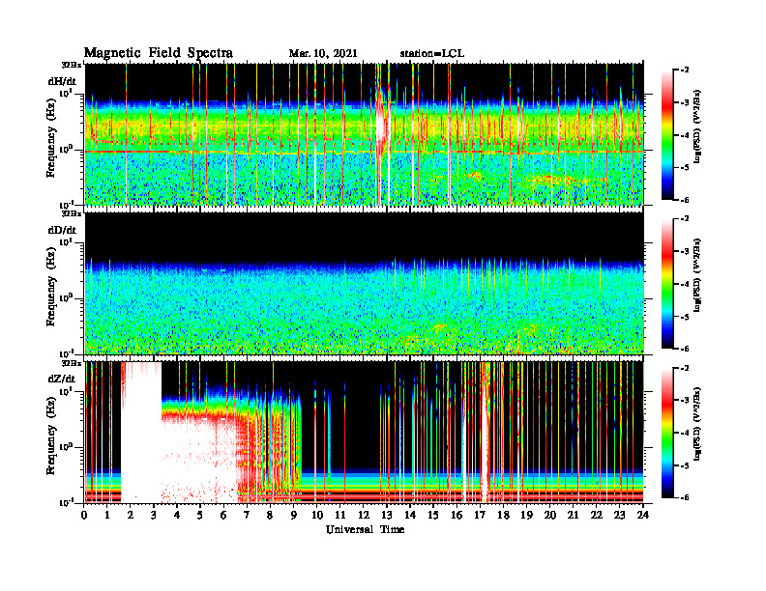
Task: Click the "-2" tick on dZ/dt colorbar
Action: (684, 368)
